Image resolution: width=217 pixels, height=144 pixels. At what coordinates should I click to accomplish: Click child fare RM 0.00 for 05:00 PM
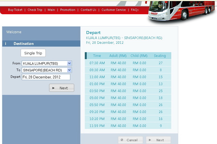click(139, 98)
